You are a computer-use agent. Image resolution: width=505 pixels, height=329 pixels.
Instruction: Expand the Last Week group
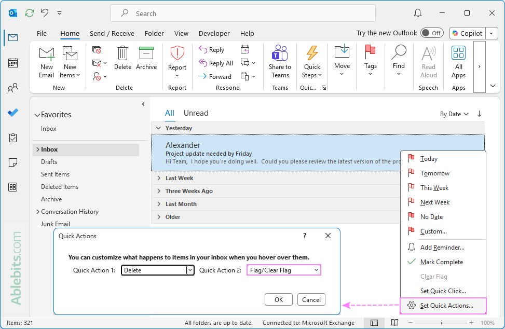coord(158,178)
